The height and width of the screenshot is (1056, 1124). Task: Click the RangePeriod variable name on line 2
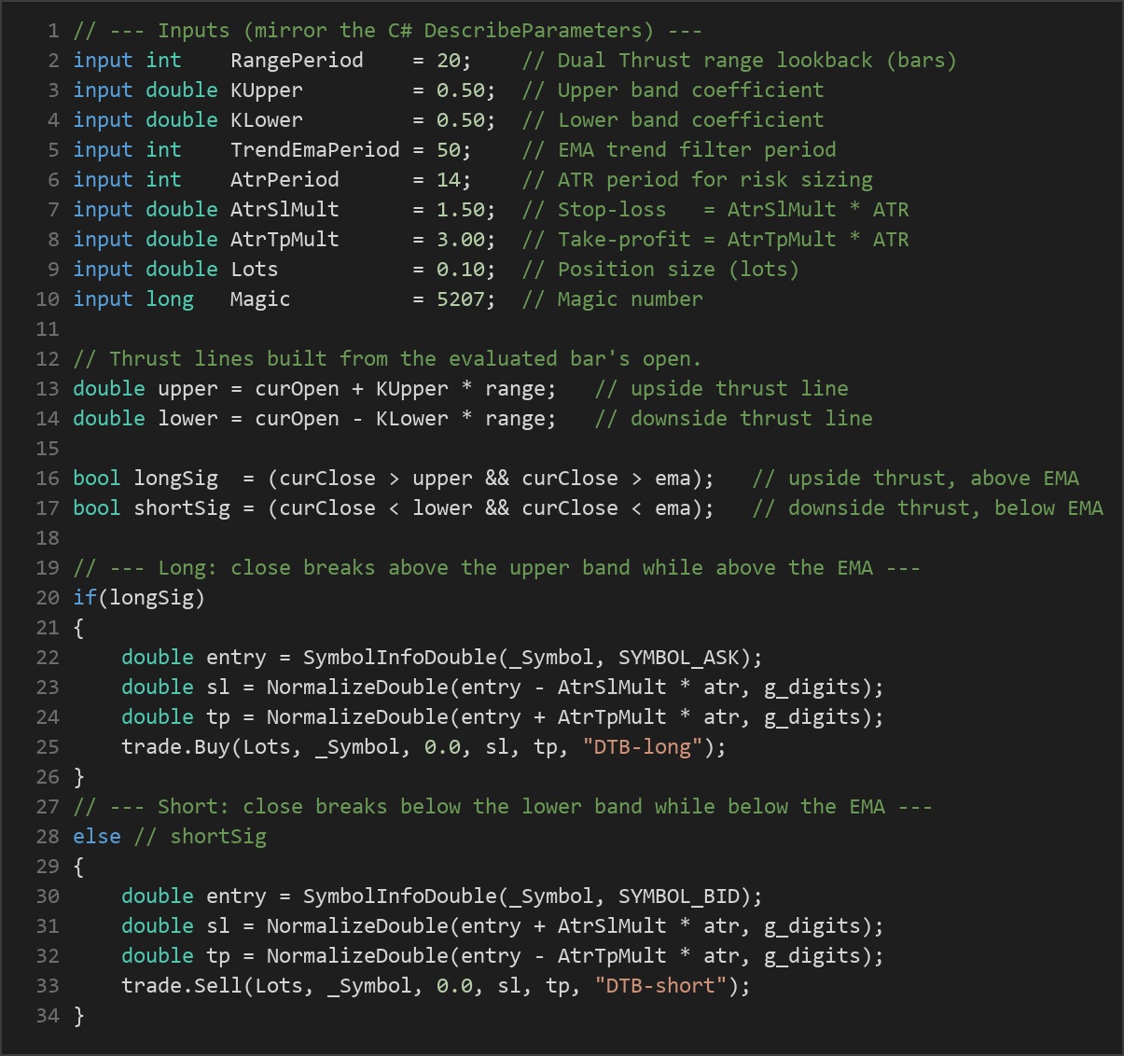click(x=297, y=61)
